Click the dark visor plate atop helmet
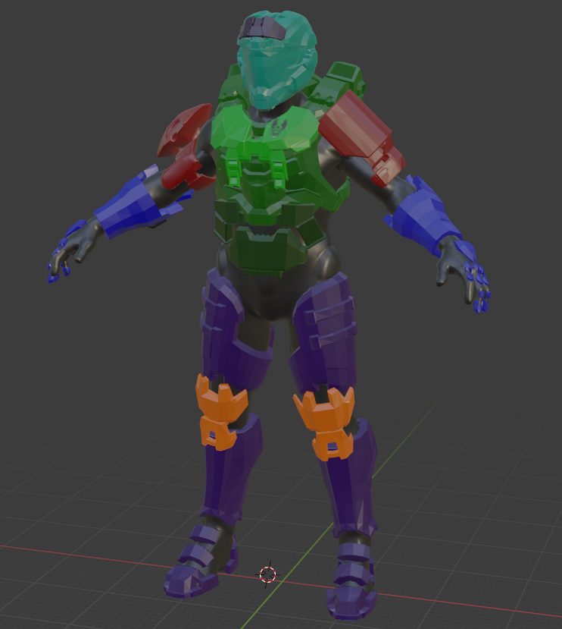The width and height of the screenshot is (562, 629). pos(262,27)
